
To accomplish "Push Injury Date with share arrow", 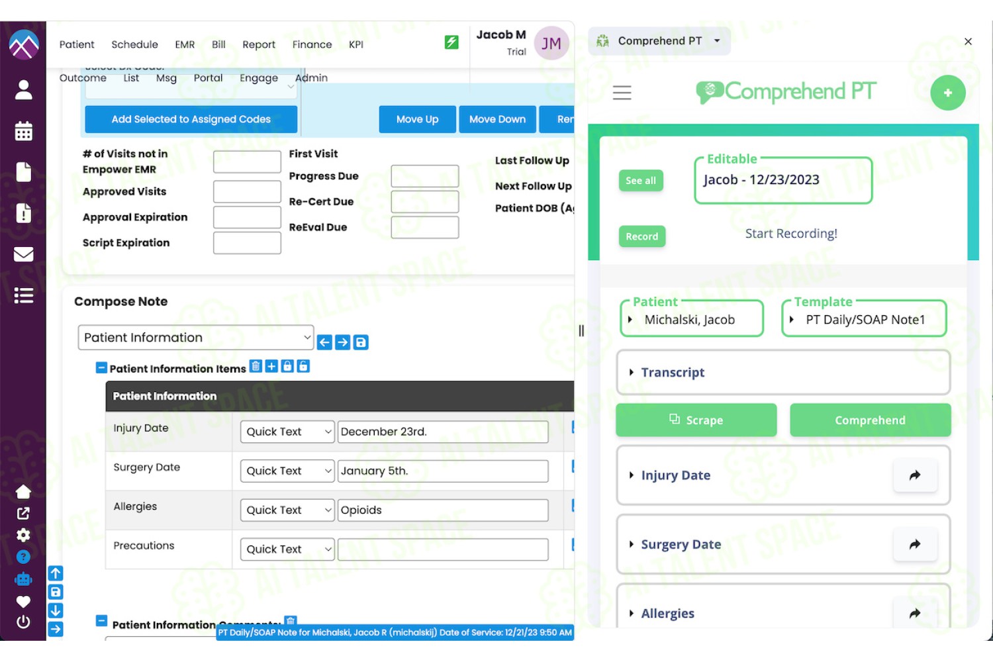I will coord(915,475).
